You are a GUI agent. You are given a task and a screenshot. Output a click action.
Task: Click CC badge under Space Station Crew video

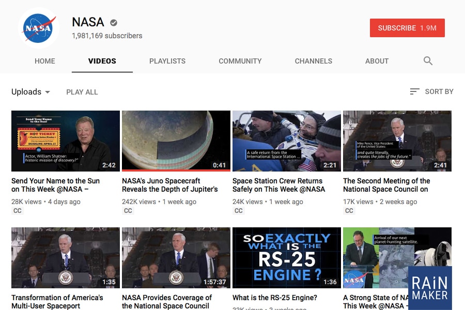click(239, 211)
